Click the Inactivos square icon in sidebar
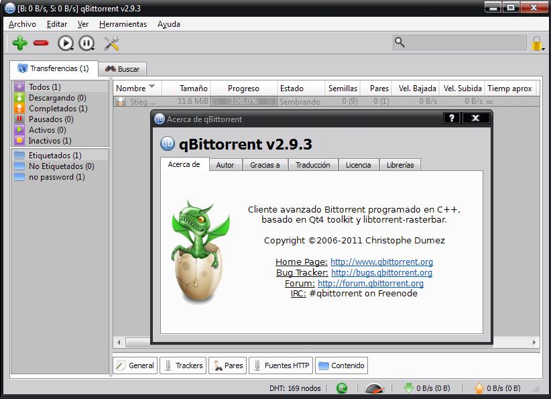The width and height of the screenshot is (551, 399). point(19,141)
